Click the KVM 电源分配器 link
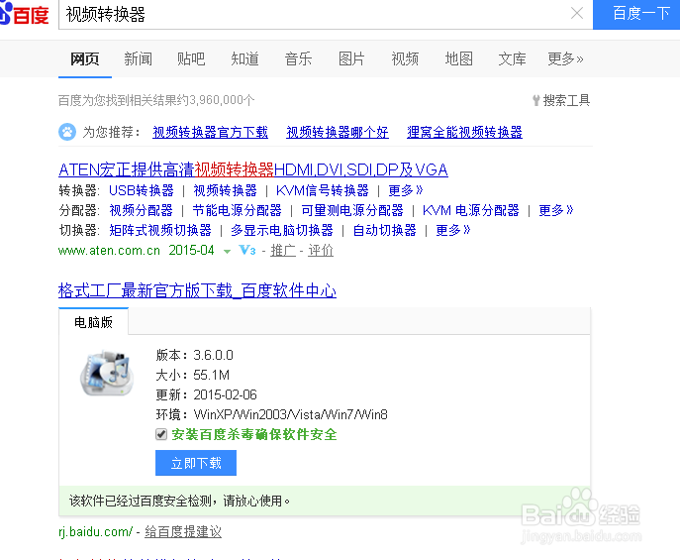The width and height of the screenshot is (680, 560). point(470,210)
